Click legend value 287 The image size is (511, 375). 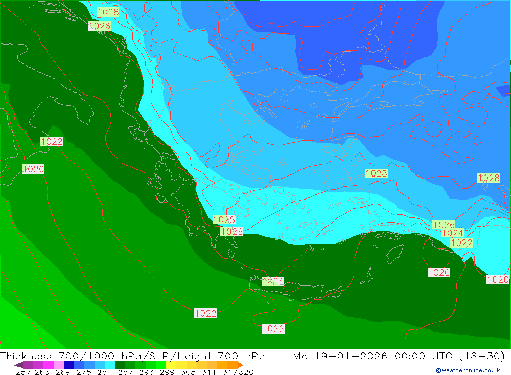coord(125,372)
